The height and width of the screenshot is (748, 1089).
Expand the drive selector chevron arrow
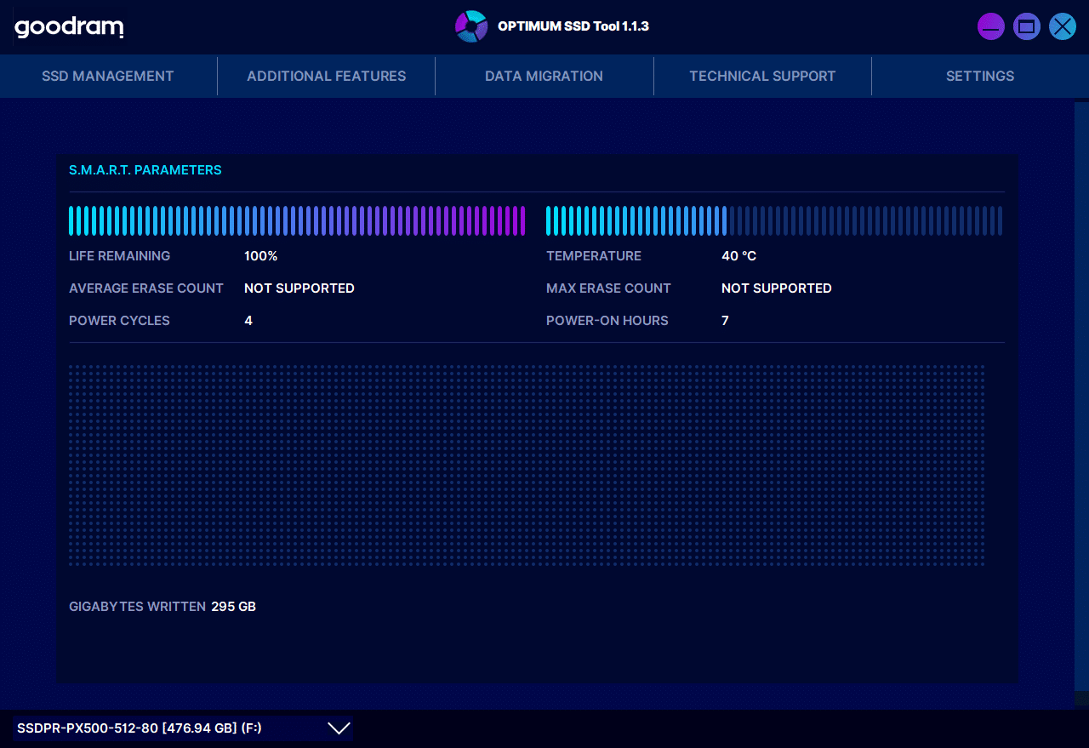339,728
